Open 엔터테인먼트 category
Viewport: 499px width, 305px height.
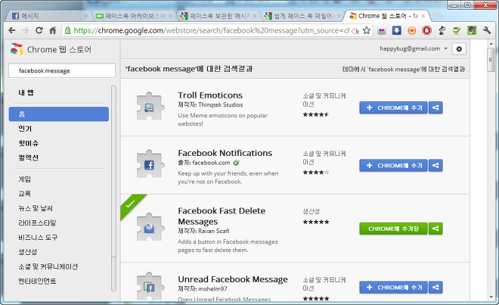click(x=37, y=281)
